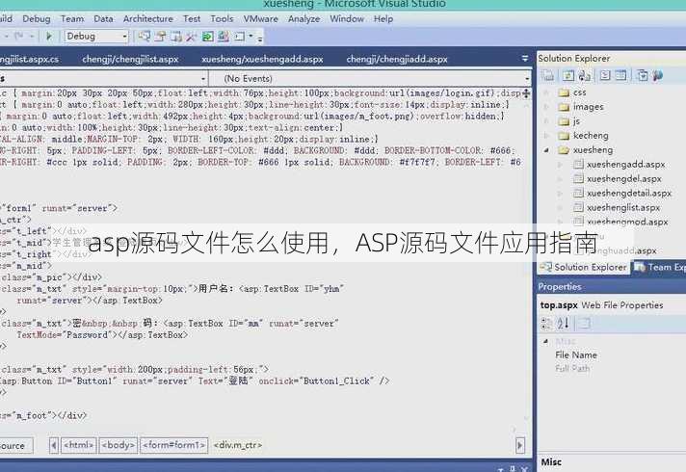Image resolution: width=686 pixels, height=472 pixels.
Task: Switch to chengji/chengjilist.aspx tab
Action: tap(130, 59)
